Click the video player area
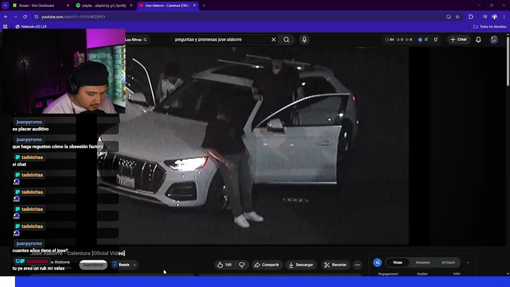510x287 pixels. [253, 145]
